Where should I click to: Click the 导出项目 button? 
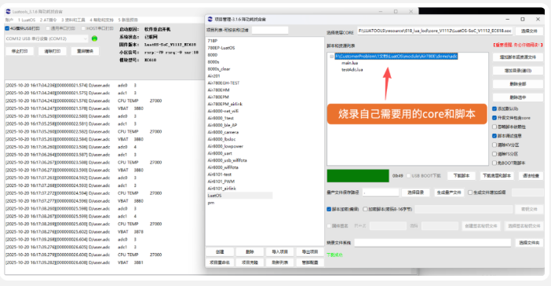click(x=310, y=252)
